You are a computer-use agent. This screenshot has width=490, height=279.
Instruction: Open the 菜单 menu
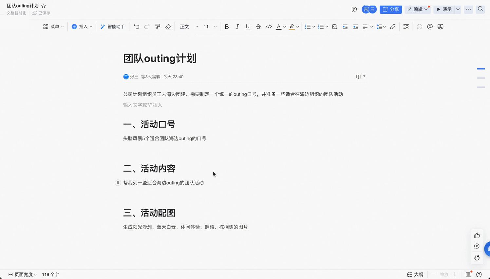[53, 27]
